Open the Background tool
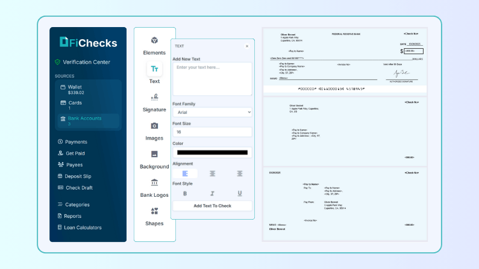 click(x=154, y=159)
